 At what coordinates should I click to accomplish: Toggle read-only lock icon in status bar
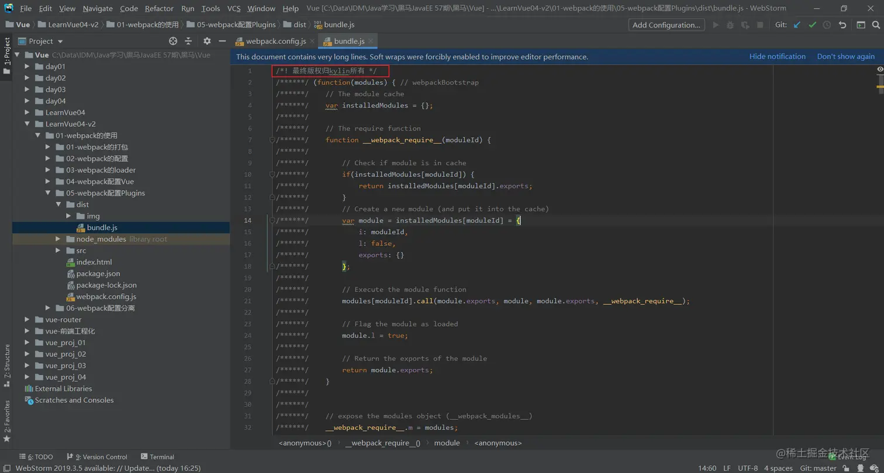click(x=846, y=468)
